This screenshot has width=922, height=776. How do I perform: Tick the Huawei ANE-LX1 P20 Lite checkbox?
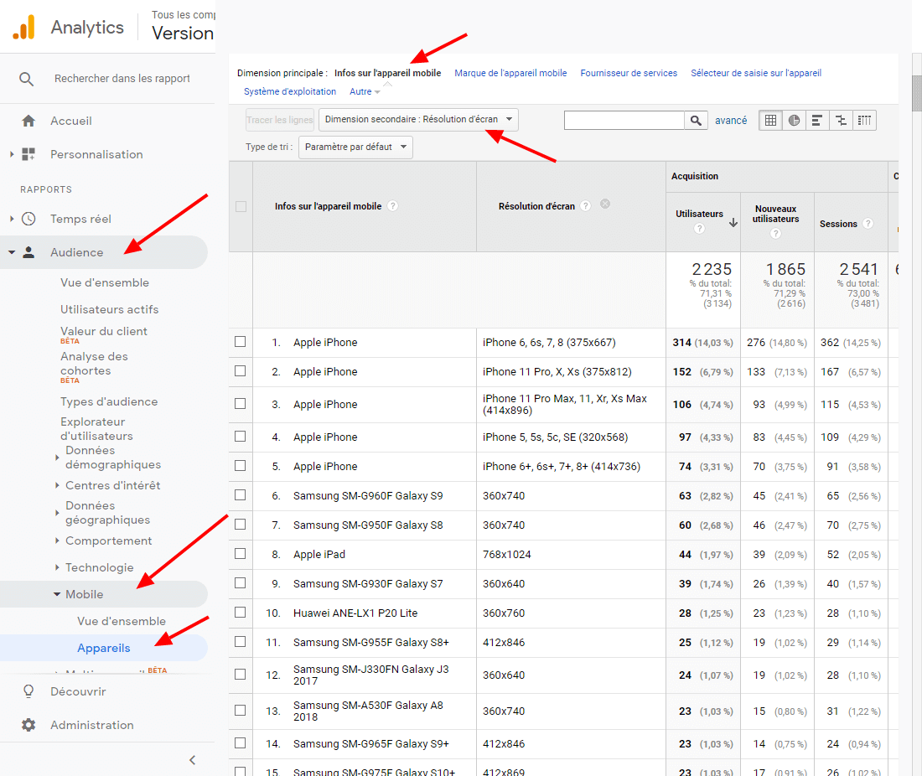241,613
